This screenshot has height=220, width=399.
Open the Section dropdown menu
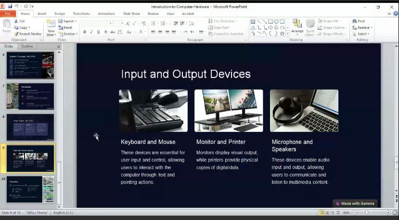point(69,34)
